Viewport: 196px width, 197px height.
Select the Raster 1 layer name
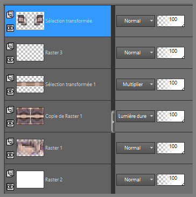54,148
